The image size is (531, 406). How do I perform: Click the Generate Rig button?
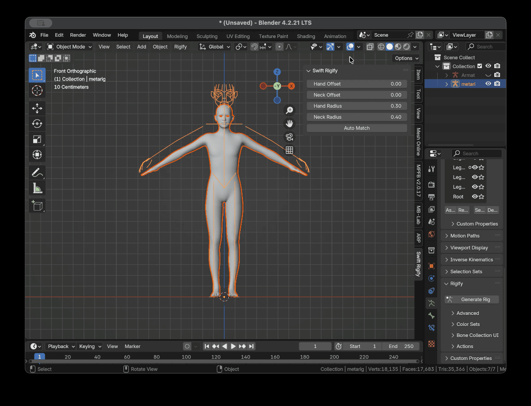[x=472, y=299]
